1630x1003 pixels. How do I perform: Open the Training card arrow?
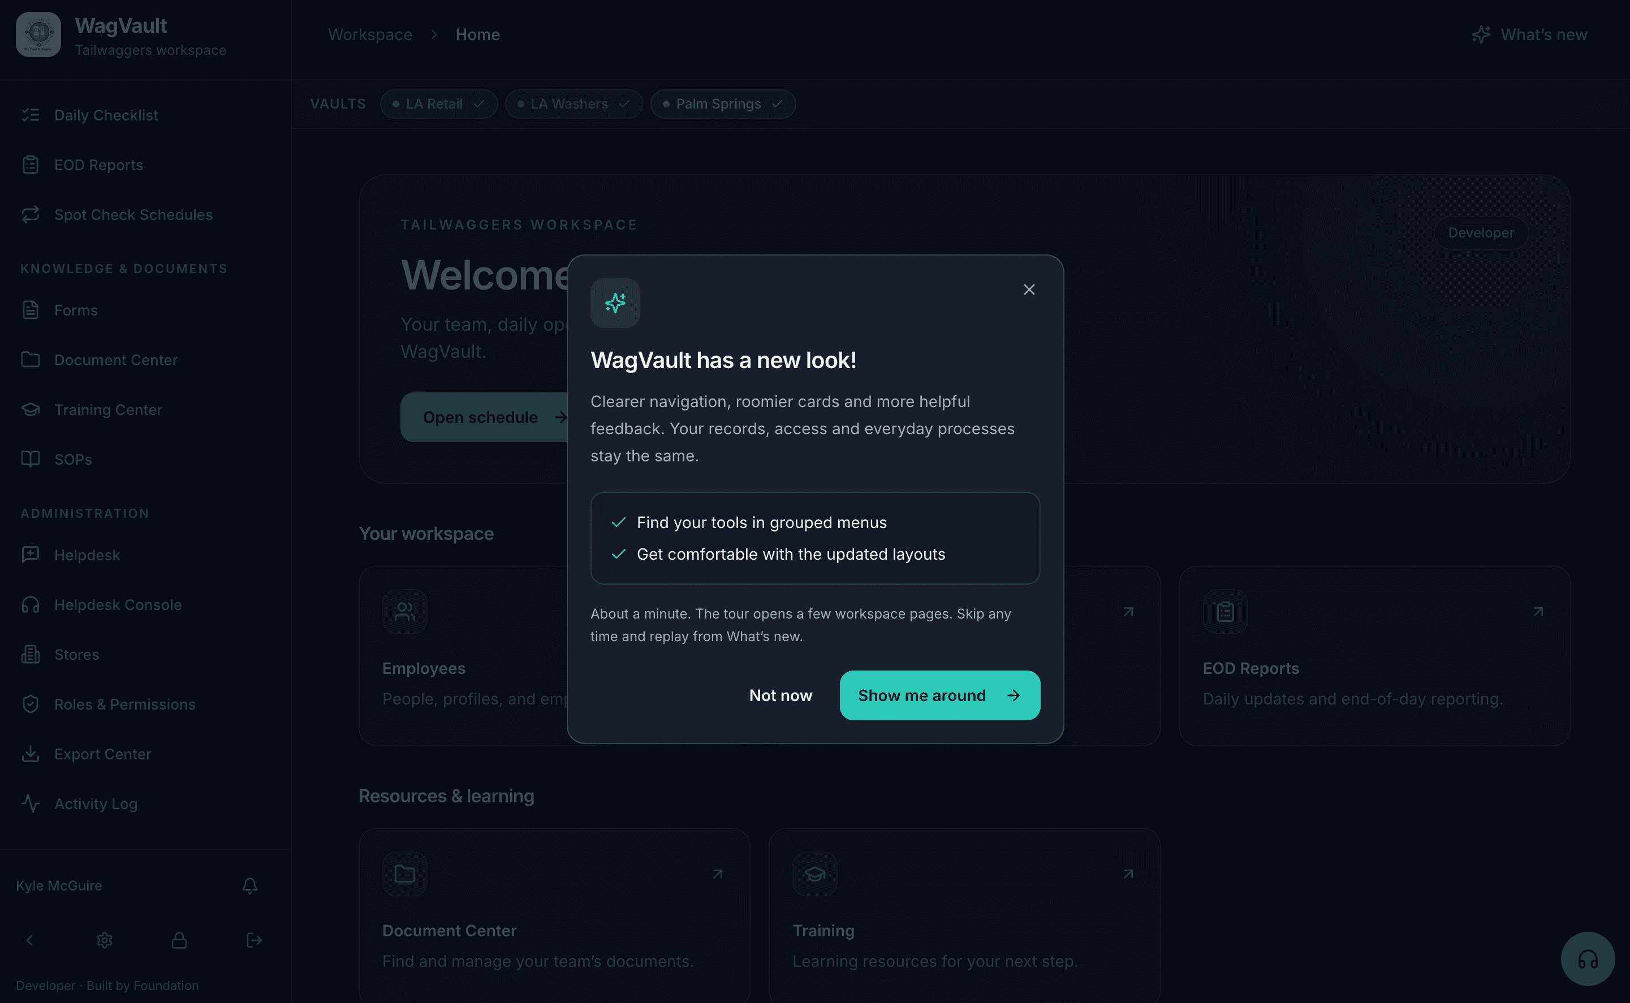pyautogui.click(x=1128, y=874)
